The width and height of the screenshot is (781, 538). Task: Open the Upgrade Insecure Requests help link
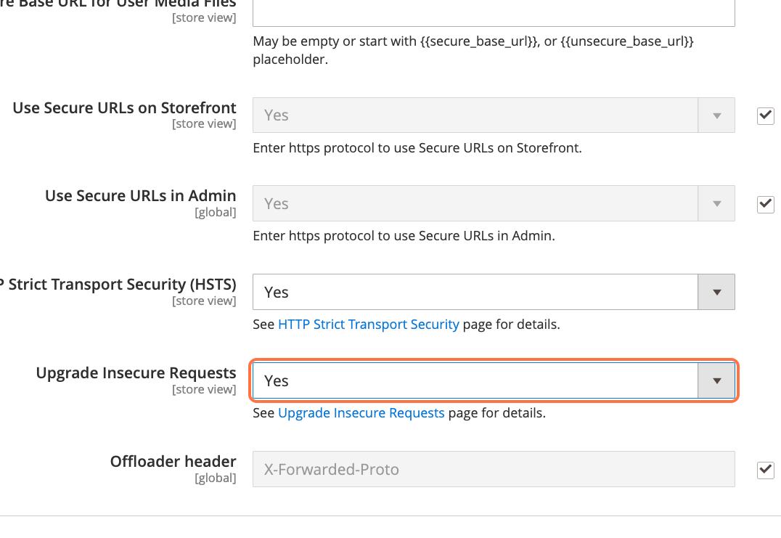coord(361,412)
